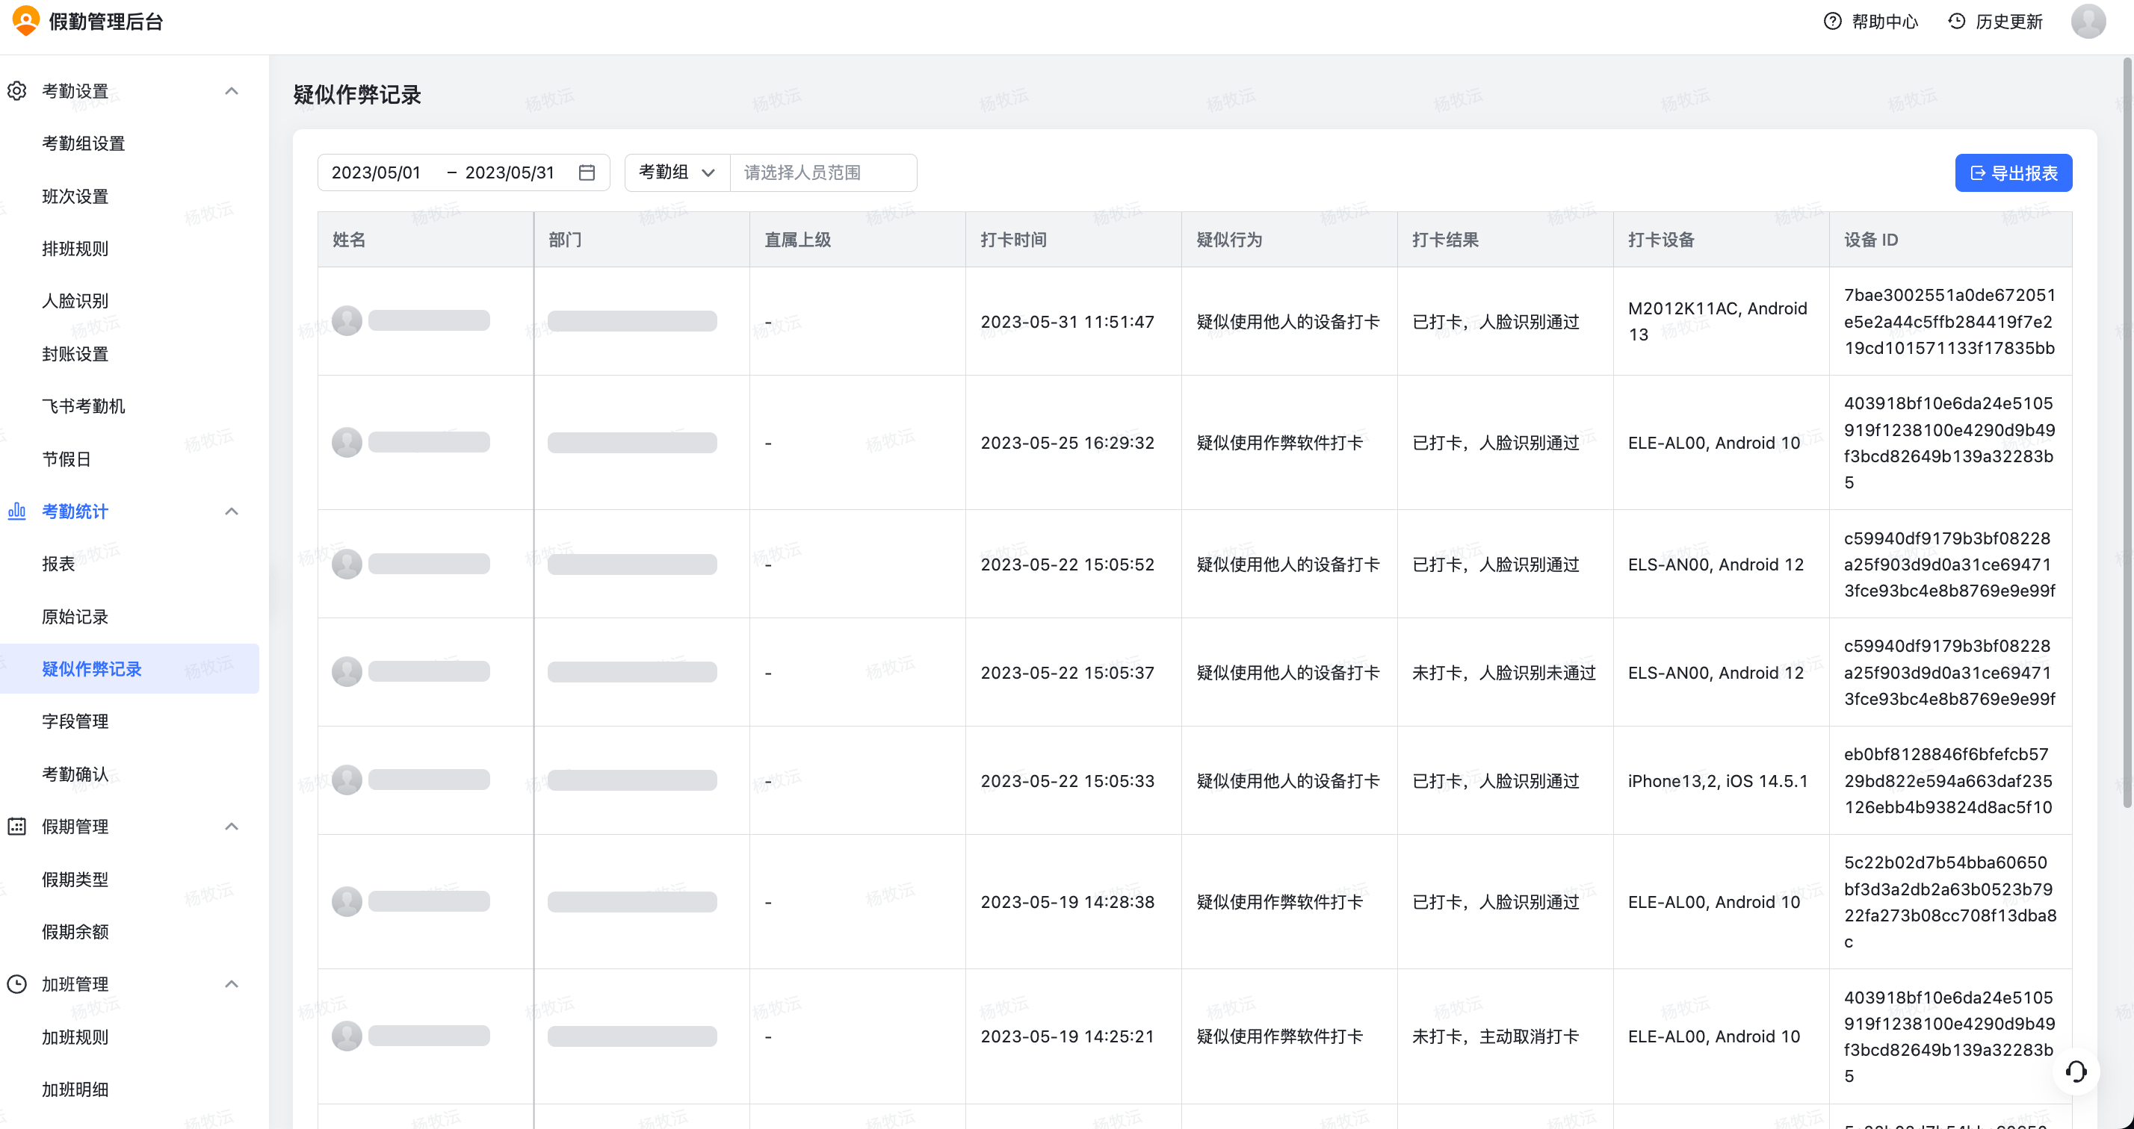The image size is (2134, 1129).
Task: Open 节假日 in sidebar
Action: pos(67,459)
